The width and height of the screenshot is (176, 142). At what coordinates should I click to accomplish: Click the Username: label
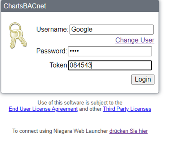[x=52, y=29]
